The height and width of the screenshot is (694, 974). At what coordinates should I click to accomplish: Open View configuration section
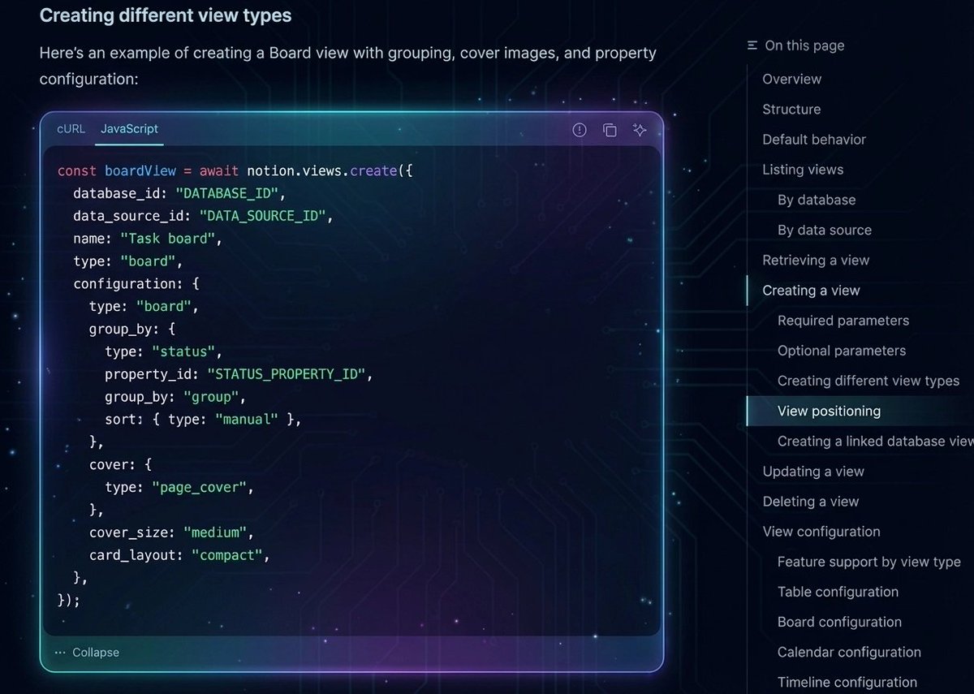click(821, 532)
